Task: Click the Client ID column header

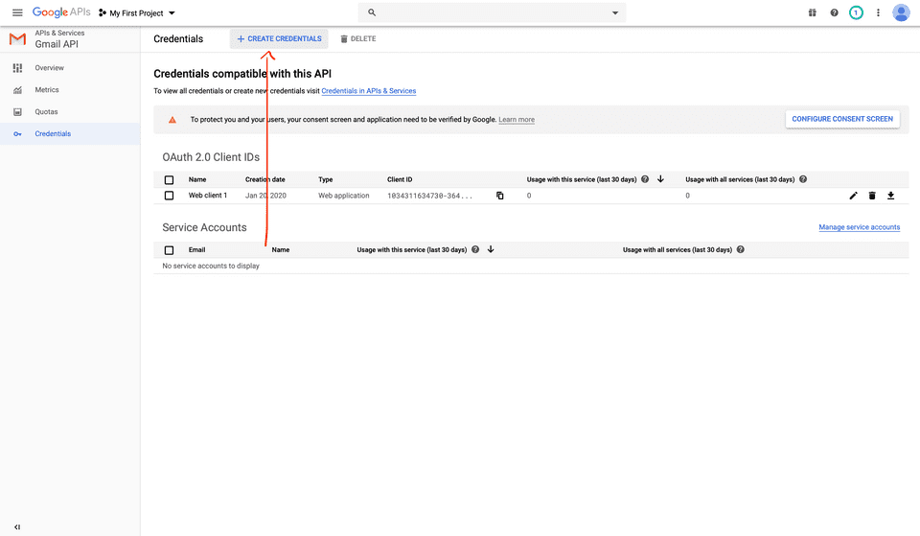Action: coord(400,179)
